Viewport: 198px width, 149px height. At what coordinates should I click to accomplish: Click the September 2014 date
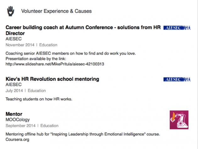20,126
